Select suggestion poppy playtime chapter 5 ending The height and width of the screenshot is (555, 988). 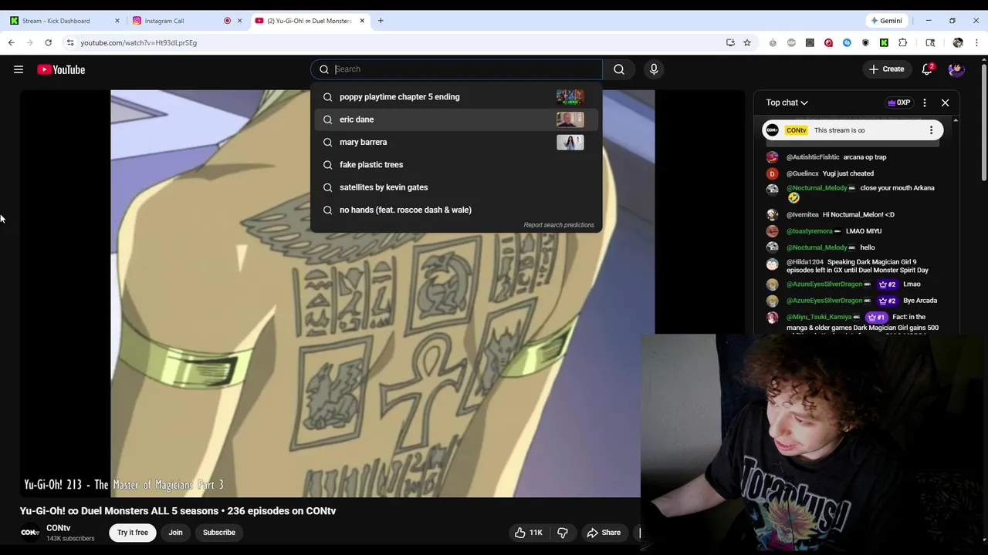click(455, 97)
